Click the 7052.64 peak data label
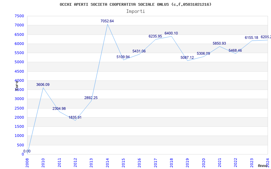271x169 pixels. pos(107,21)
